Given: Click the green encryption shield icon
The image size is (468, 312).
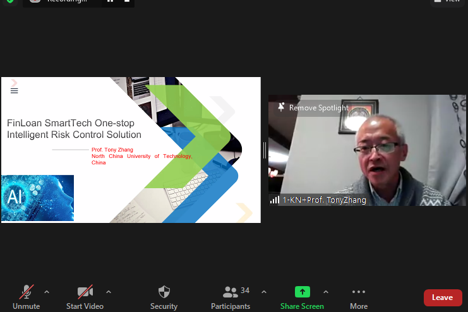Looking at the screenshot, I should (10, 1).
